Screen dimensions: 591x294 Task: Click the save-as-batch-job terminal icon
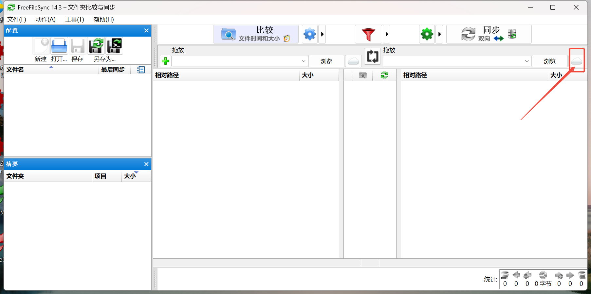tap(115, 46)
